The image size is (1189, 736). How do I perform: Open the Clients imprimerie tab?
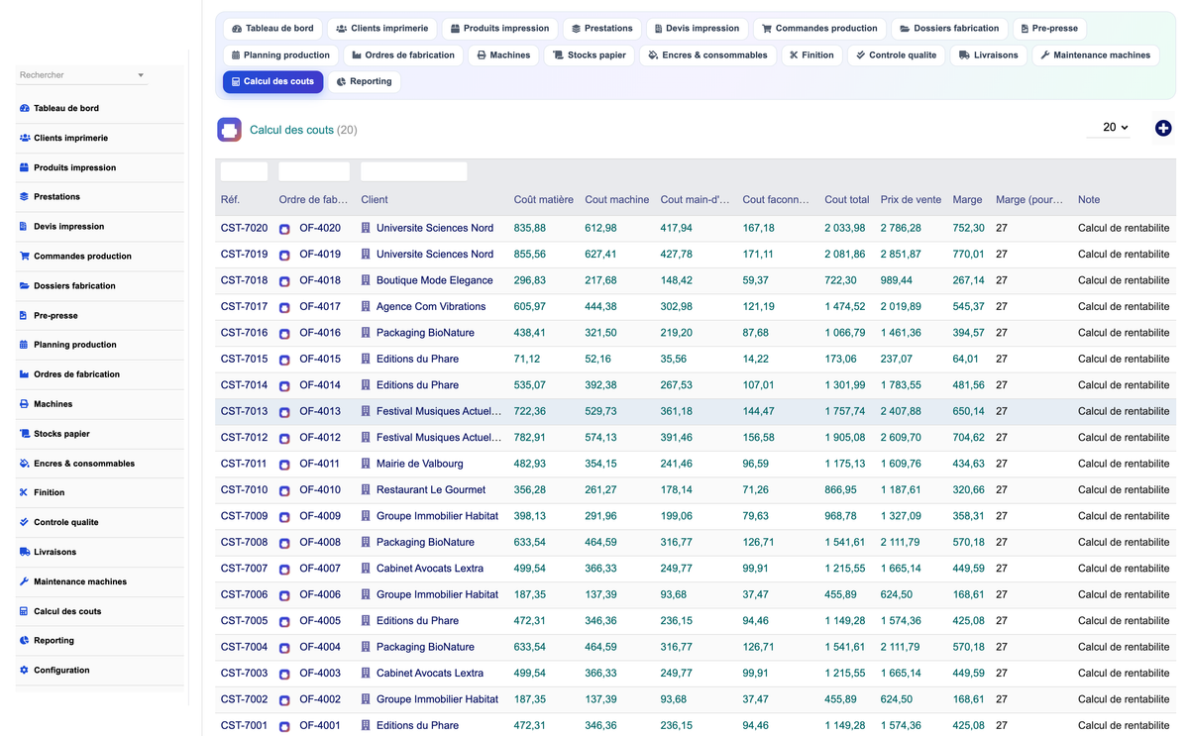(x=381, y=29)
